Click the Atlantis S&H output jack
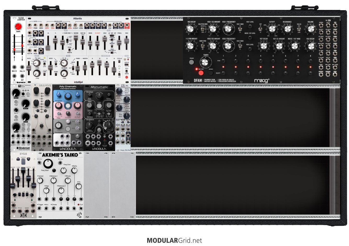The width and height of the screenshot is (349, 246). [x=116, y=25]
